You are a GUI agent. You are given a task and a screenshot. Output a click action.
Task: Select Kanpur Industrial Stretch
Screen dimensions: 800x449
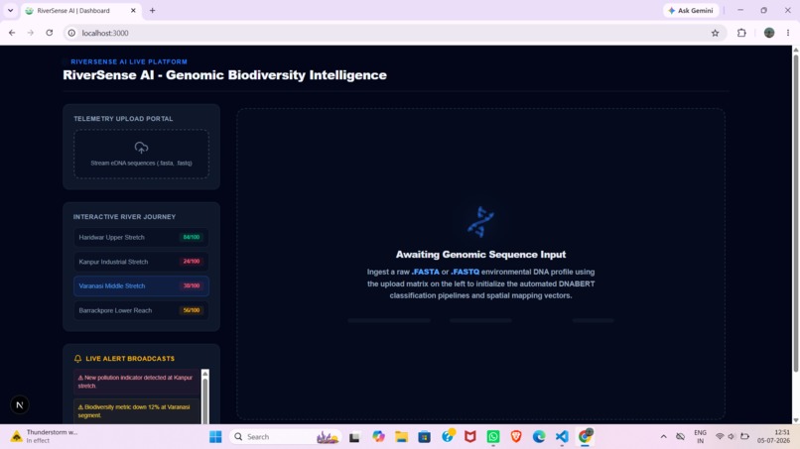(x=141, y=262)
